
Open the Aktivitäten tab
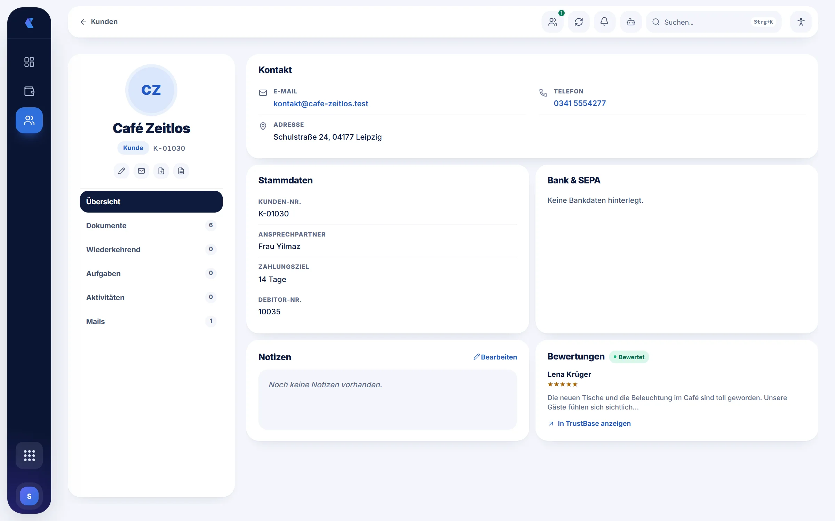click(x=151, y=297)
